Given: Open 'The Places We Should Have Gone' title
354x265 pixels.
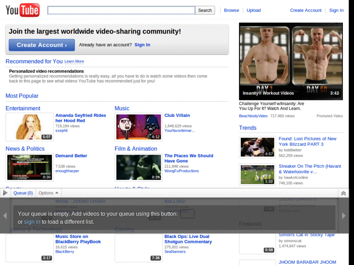Looking at the screenshot, I should [x=189, y=158].
